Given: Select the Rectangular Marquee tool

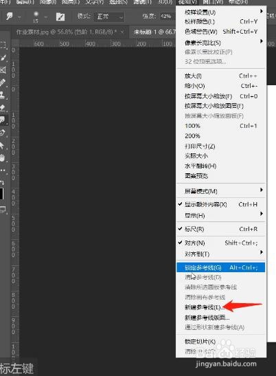Looking at the screenshot, I should pos(3,45).
